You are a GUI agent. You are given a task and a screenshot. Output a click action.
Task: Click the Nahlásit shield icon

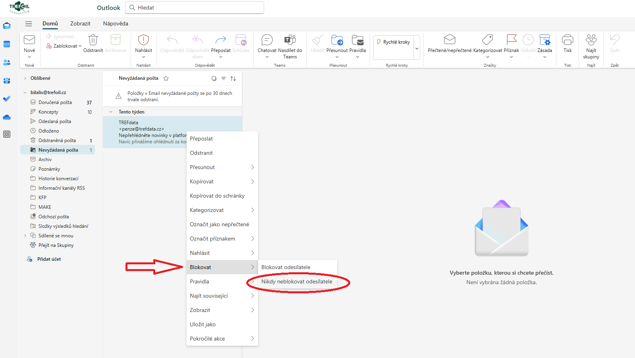tap(143, 40)
